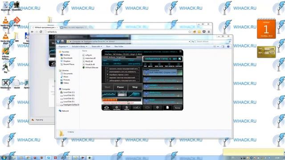Click the orange progress bar in WiHack
The height and width of the screenshot is (160, 285).
[x=122, y=100]
